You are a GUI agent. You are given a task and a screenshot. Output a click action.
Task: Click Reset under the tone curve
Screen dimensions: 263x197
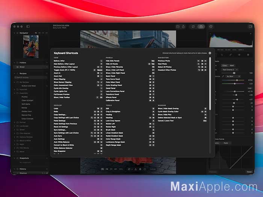[249, 172]
